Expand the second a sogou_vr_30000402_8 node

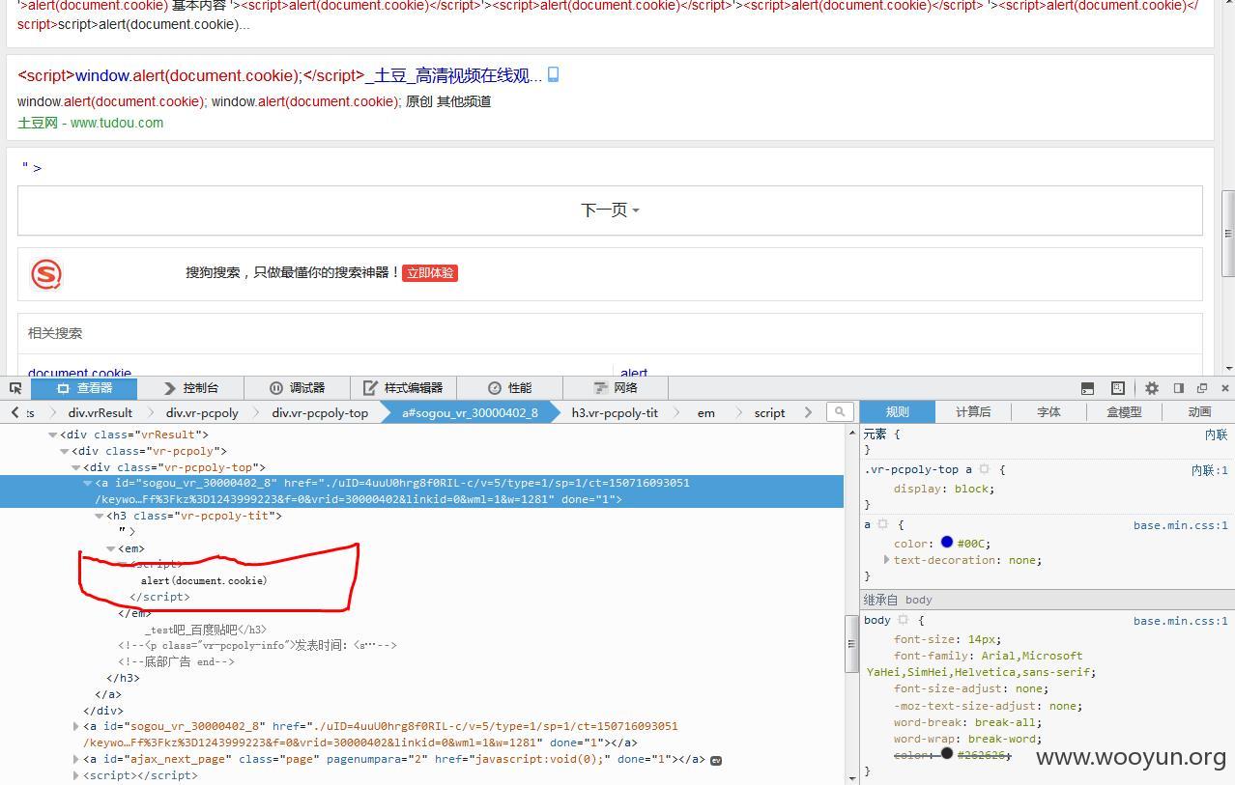click(x=75, y=726)
